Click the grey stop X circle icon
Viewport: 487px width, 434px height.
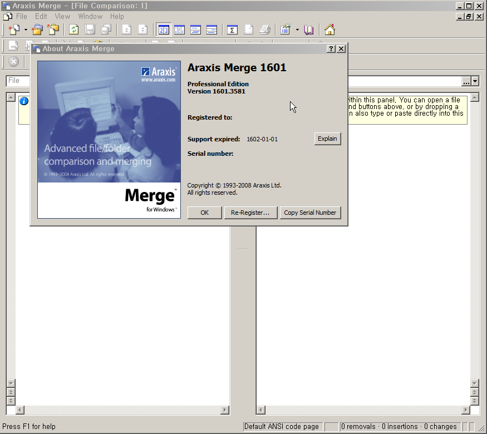[14, 61]
